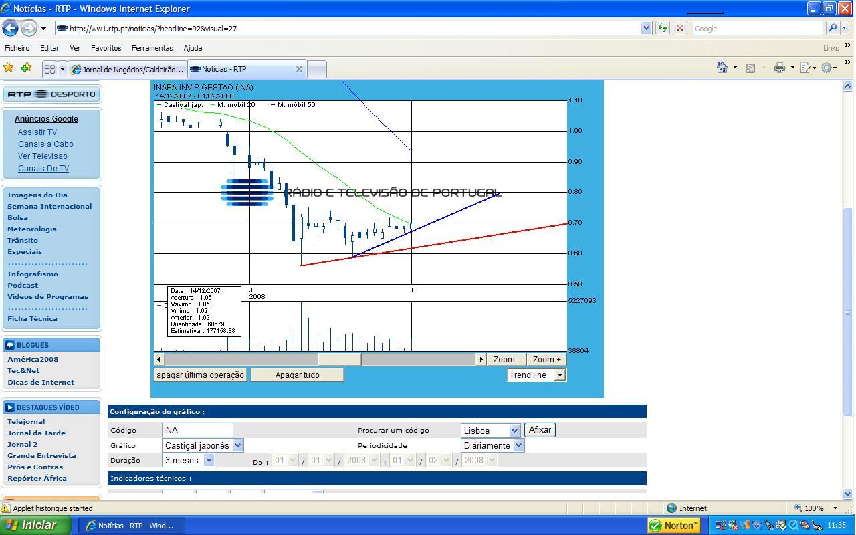Open the Tools gear icon
Screen dimensions: 856x535
coord(827,68)
